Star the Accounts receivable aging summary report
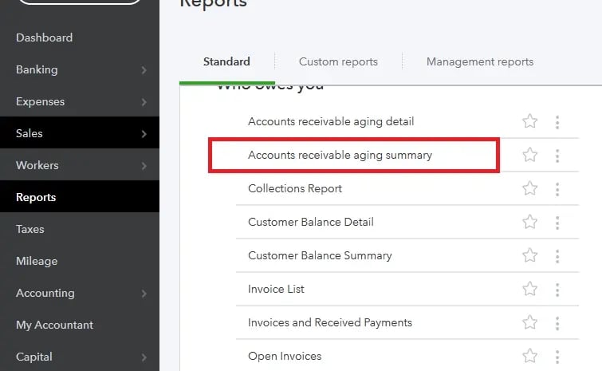Image resolution: width=602 pixels, height=371 pixels. (529, 155)
